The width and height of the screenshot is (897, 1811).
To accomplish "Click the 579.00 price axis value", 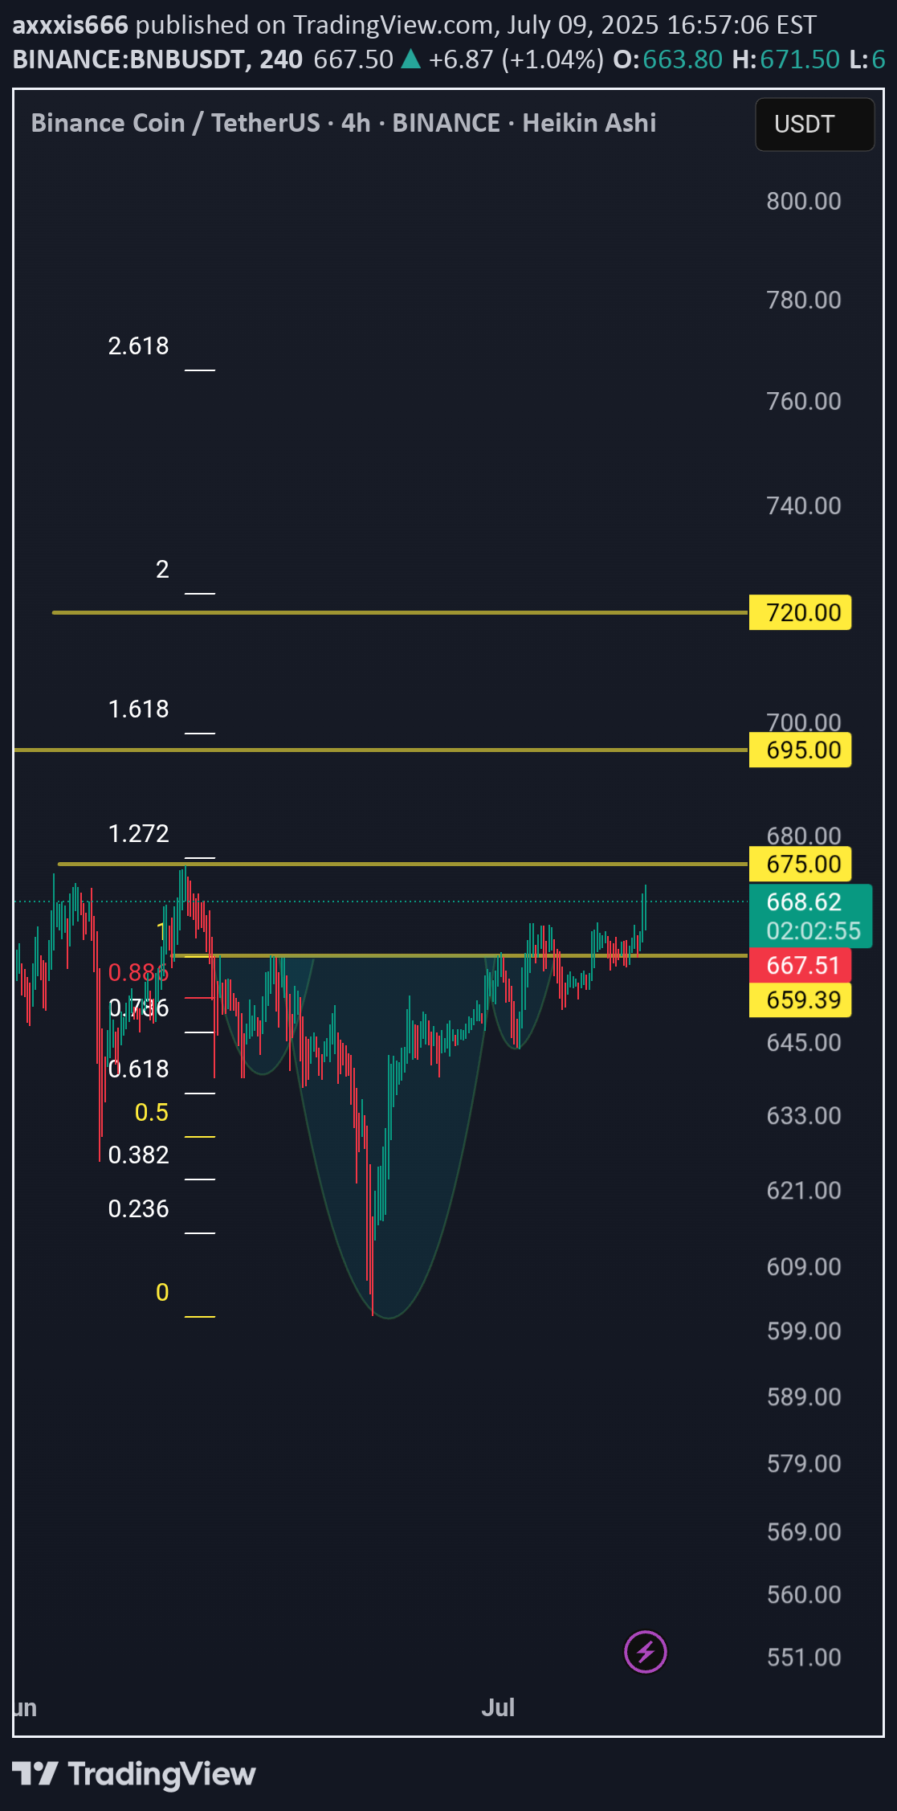I will (x=804, y=1463).
